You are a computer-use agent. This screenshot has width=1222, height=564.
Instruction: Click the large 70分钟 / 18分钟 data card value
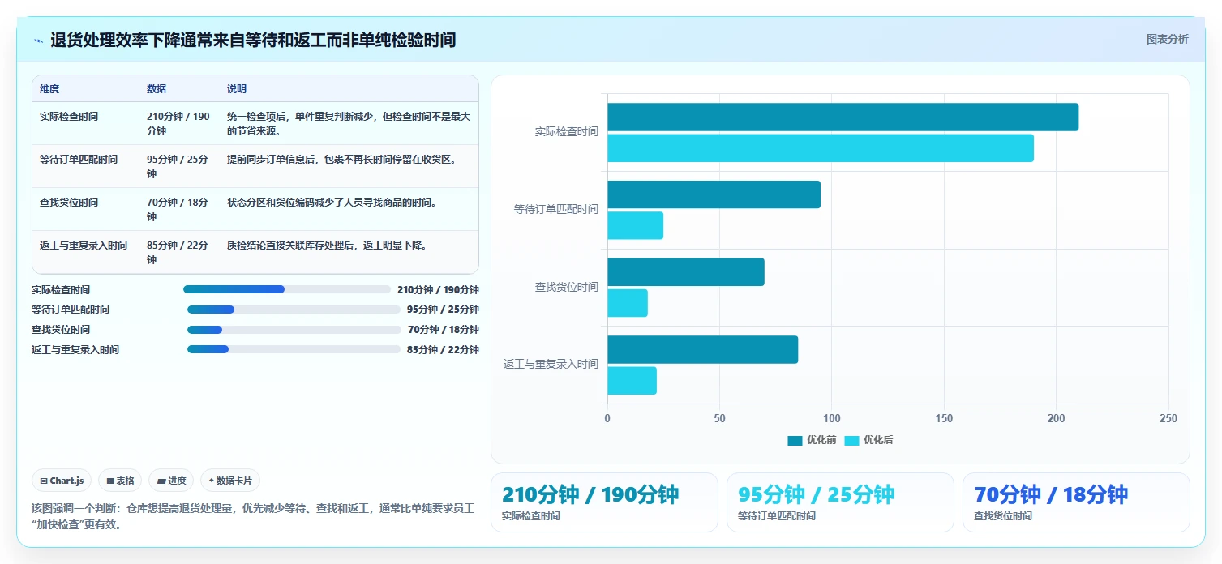[1051, 494]
